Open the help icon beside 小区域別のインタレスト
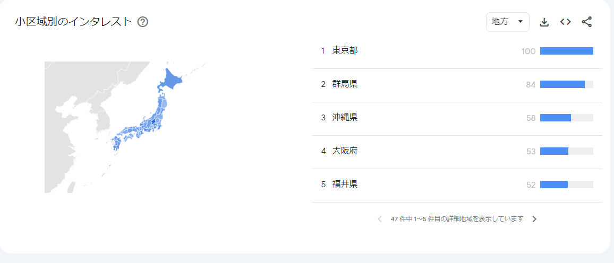Image resolution: width=614 pixels, height=263 pixels. (142, 22)
